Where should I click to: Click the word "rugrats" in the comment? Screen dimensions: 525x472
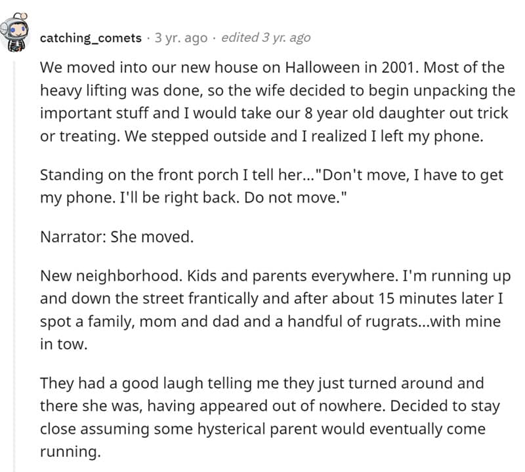tap(380, 323)
